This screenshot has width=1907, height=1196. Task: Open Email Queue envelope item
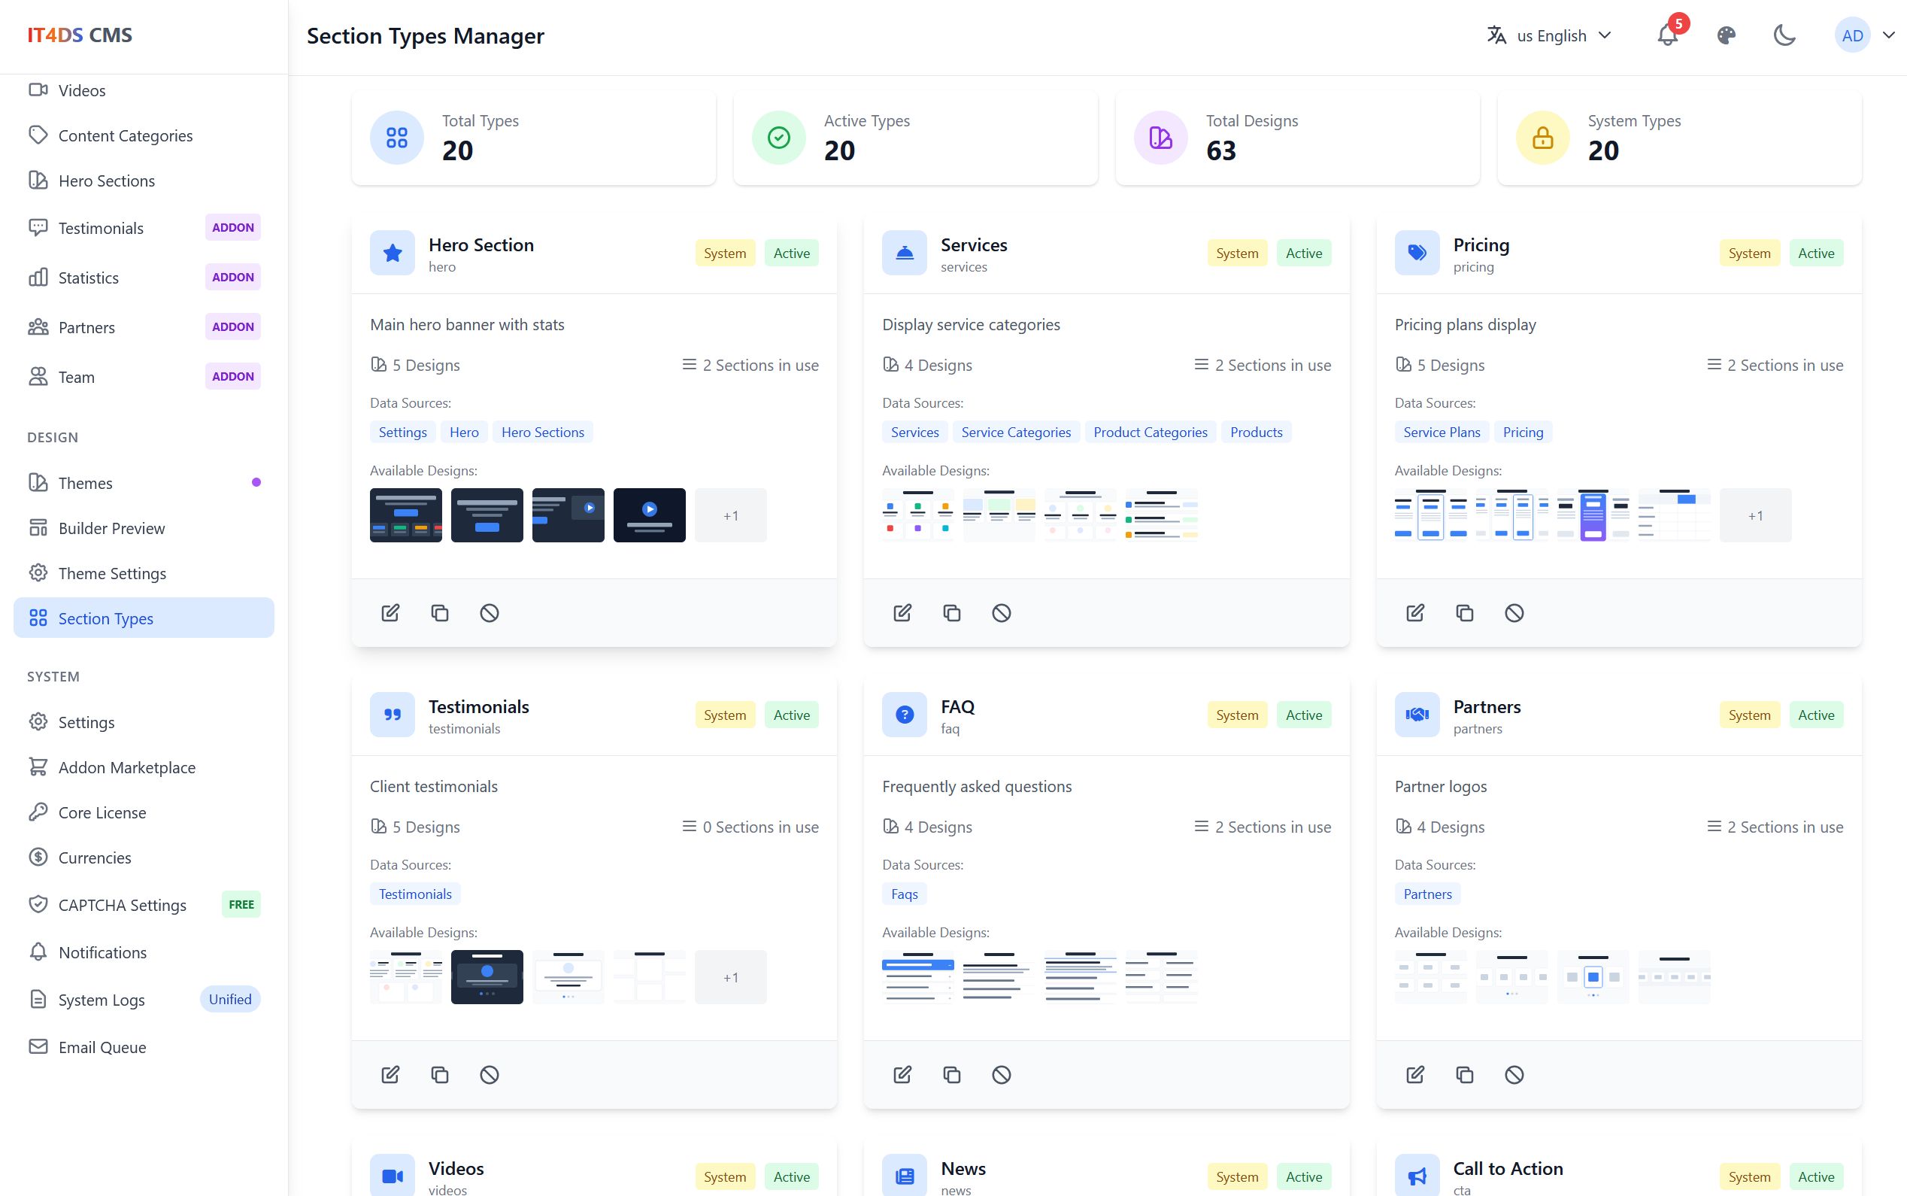102,1047
